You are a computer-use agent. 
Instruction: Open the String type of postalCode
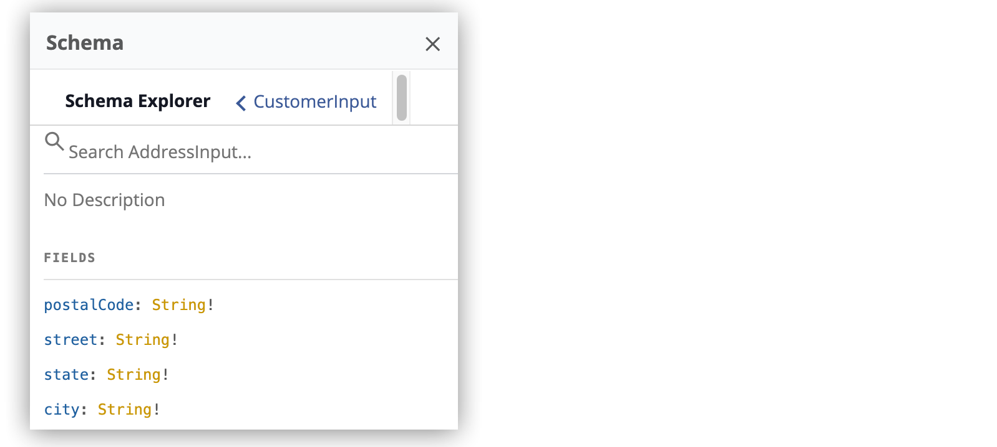coord(179,304)
